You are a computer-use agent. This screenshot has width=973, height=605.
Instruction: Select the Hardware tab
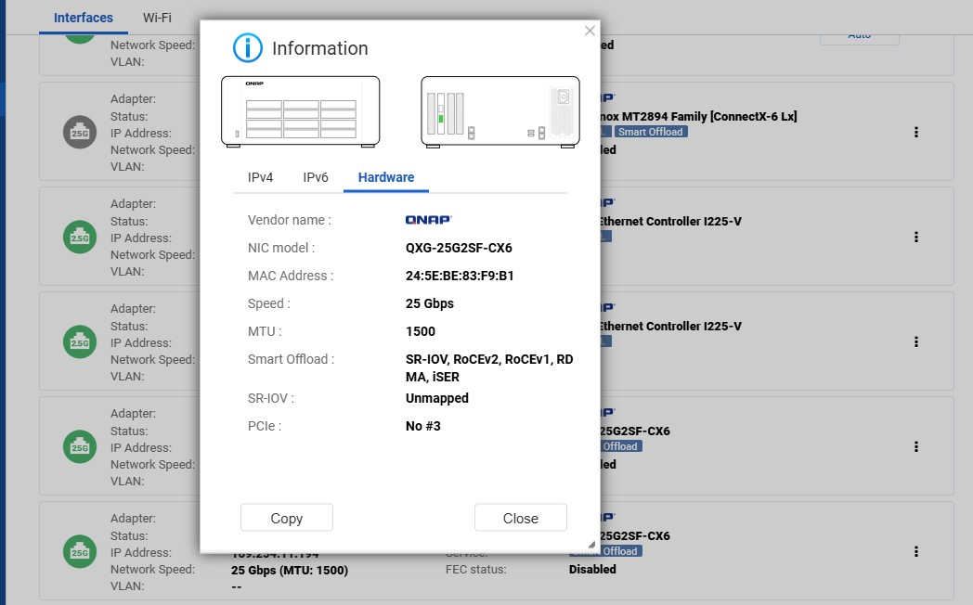click(386, 177)
